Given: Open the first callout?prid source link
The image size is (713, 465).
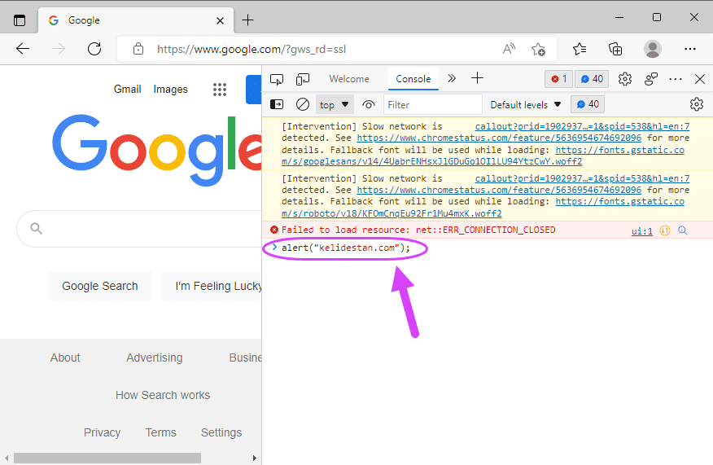Looking at the screenshot, I should click(x=582, y=126).
